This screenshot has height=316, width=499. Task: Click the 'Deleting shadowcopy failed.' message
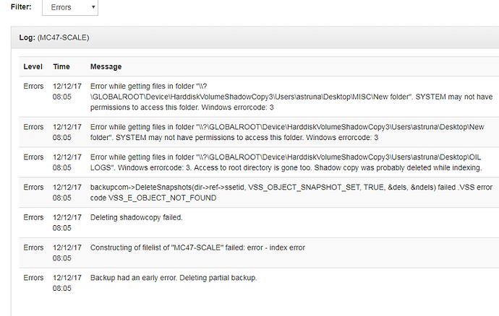[x=136, y=218]
